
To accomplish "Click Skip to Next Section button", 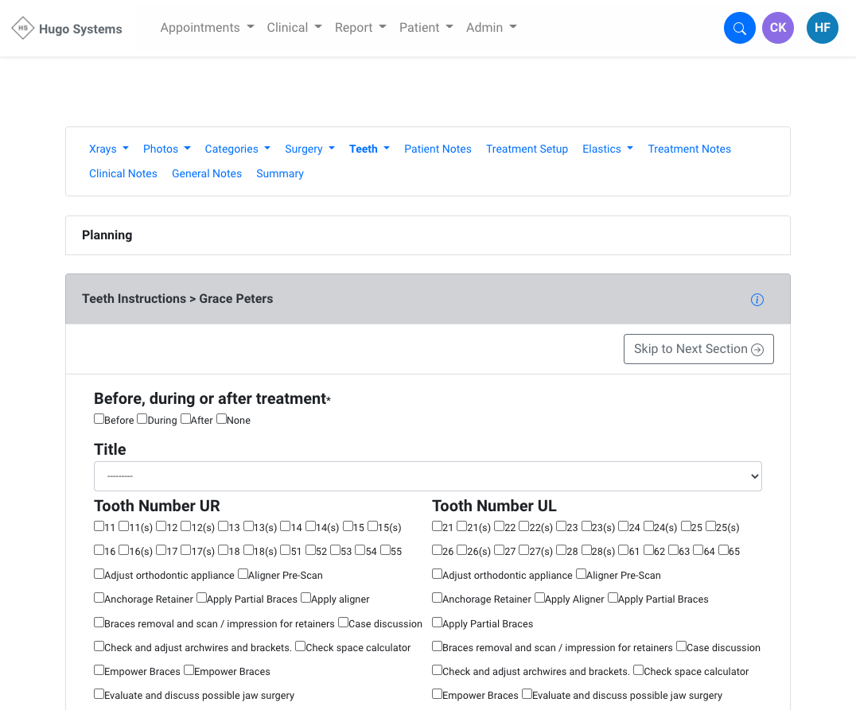I will (x=698, y=349).
